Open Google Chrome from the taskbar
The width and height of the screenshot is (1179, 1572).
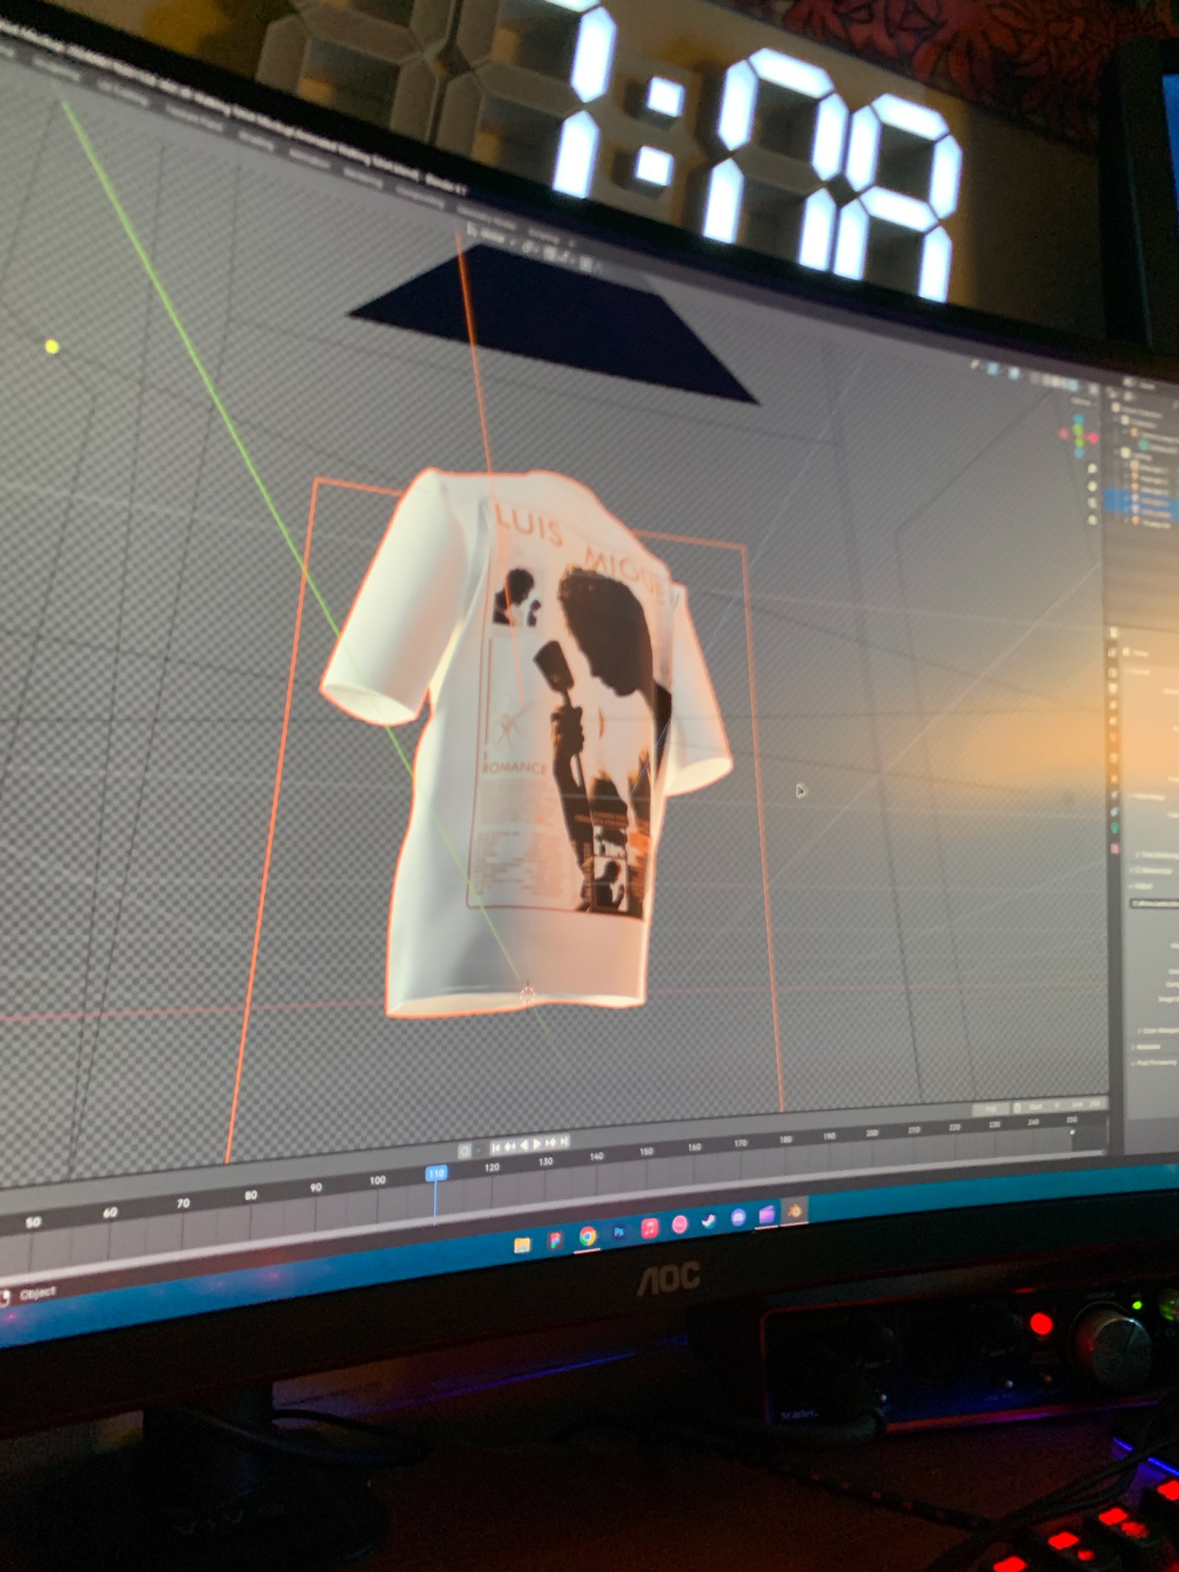pos(588,1236)
